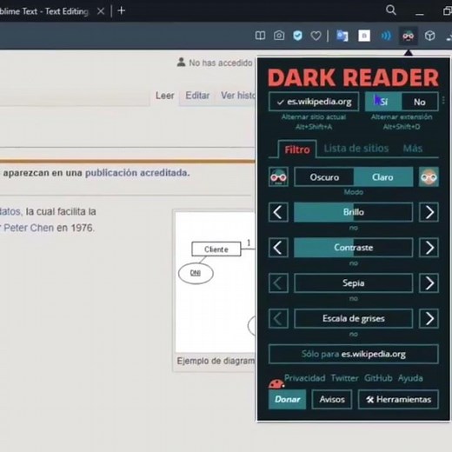This screenshot has width=452, height=452.
Task: Toggle current site es.wikipedia.org
Action: (x=314, y=102)
